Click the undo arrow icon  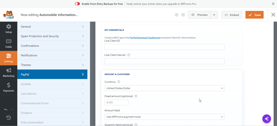pyautogui.click(x=6, y=110)
